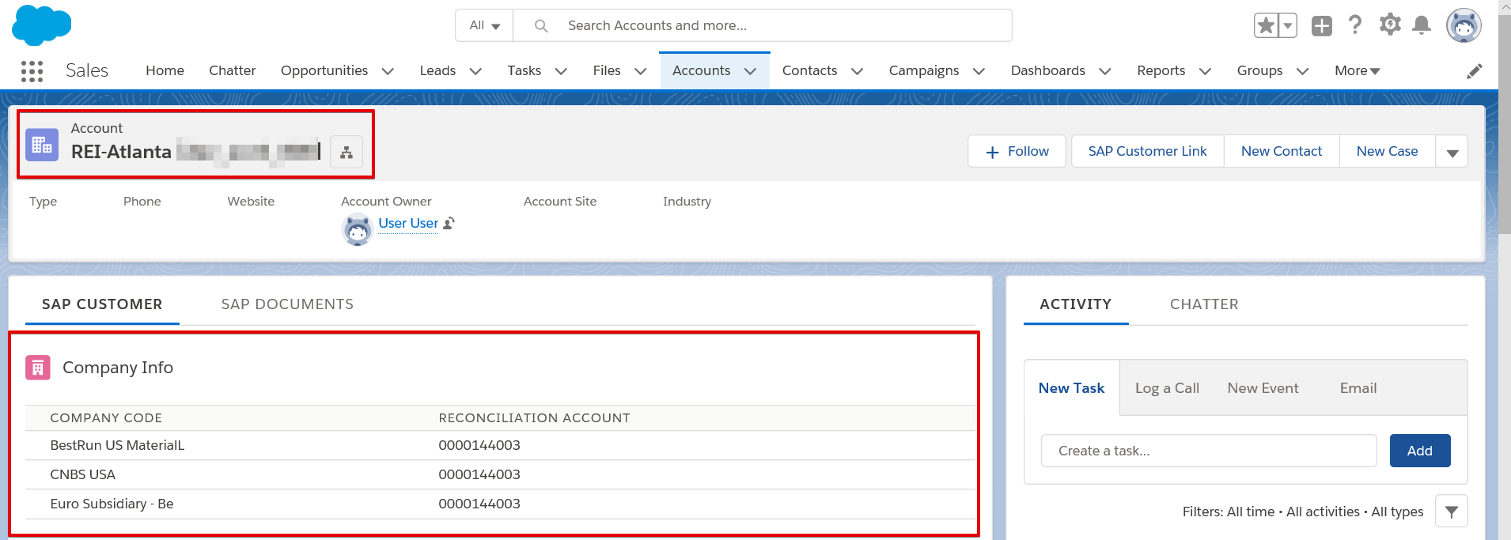Expand the Files tab chevron
This screenshot has width=1511, height=540.
641,71
